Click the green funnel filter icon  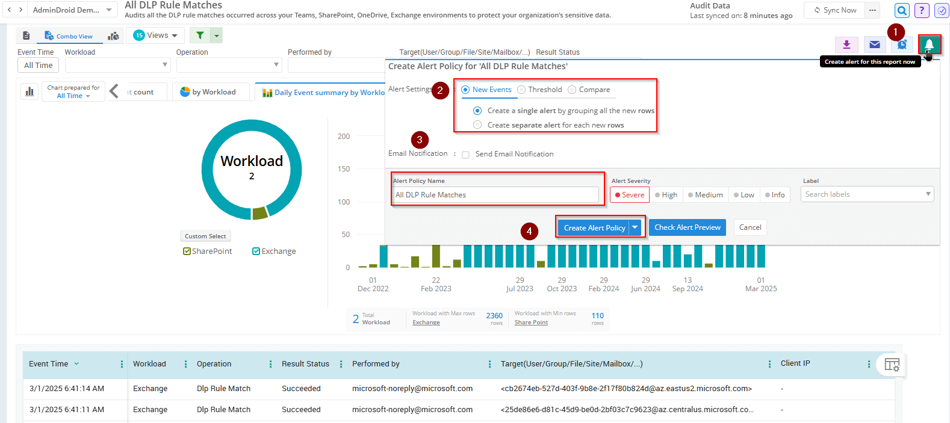coord(200,36)
